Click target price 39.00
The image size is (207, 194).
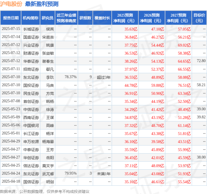pyautogui.click(x=201, y=109)
